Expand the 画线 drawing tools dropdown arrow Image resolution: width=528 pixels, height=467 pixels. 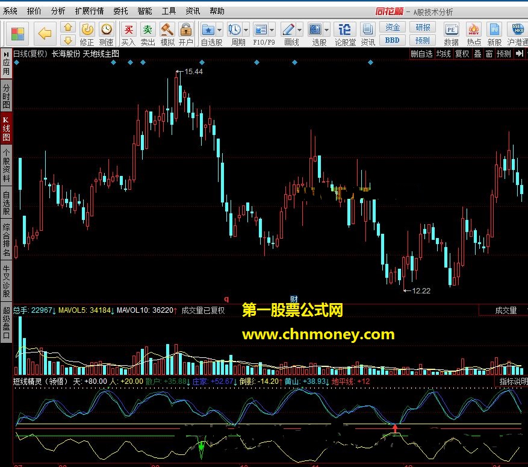pyautogui.click(x=299, y=30)
